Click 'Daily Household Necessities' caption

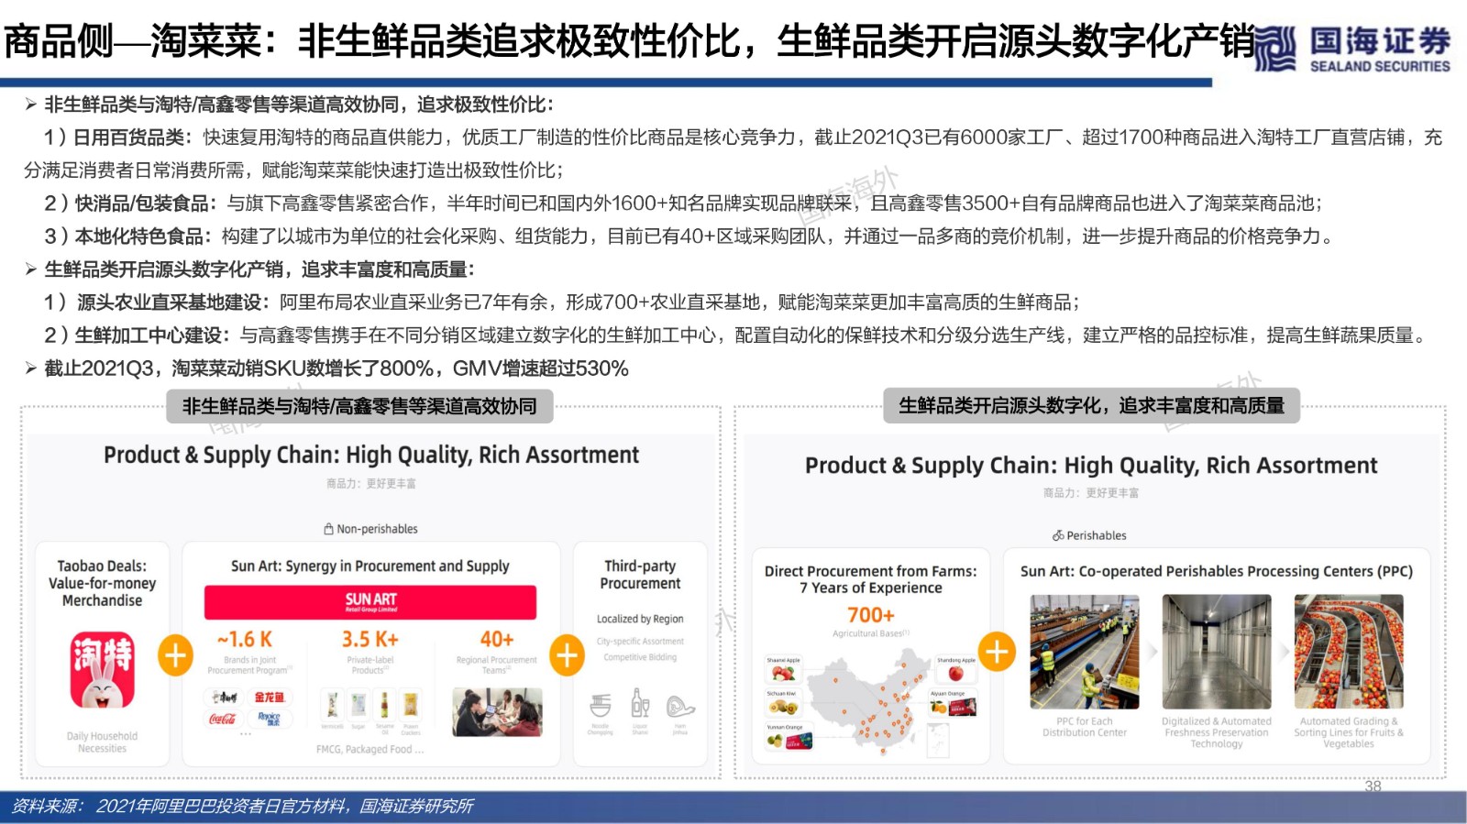tap(102, 742)
